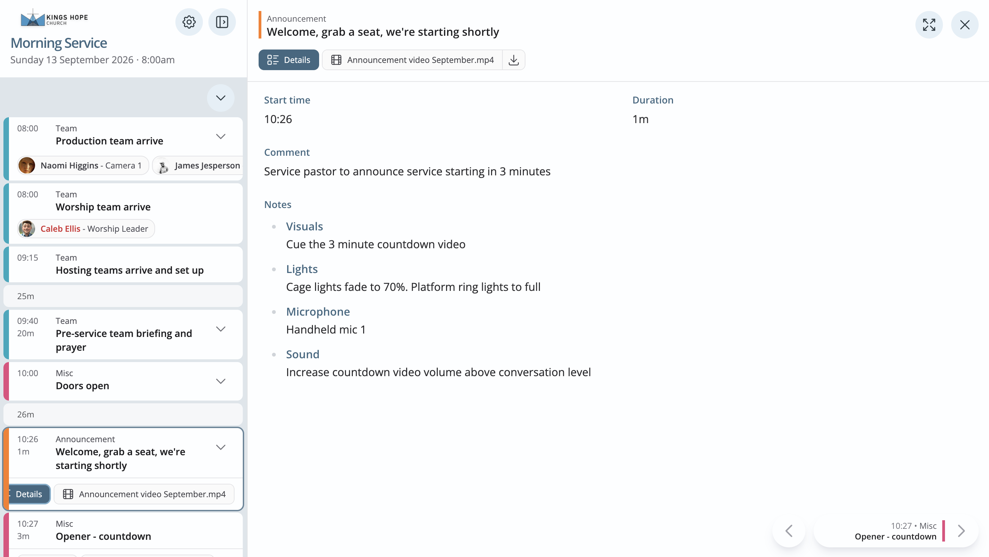Download the Announcement video September.mp4 file
Image resolution: width=989 pixels, height=557 pixels.
coord(514,60)
